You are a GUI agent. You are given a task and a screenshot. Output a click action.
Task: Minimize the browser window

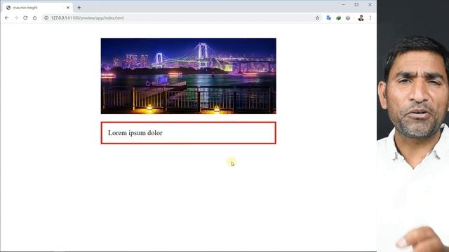pyautogui.click(x=343, y=5)
